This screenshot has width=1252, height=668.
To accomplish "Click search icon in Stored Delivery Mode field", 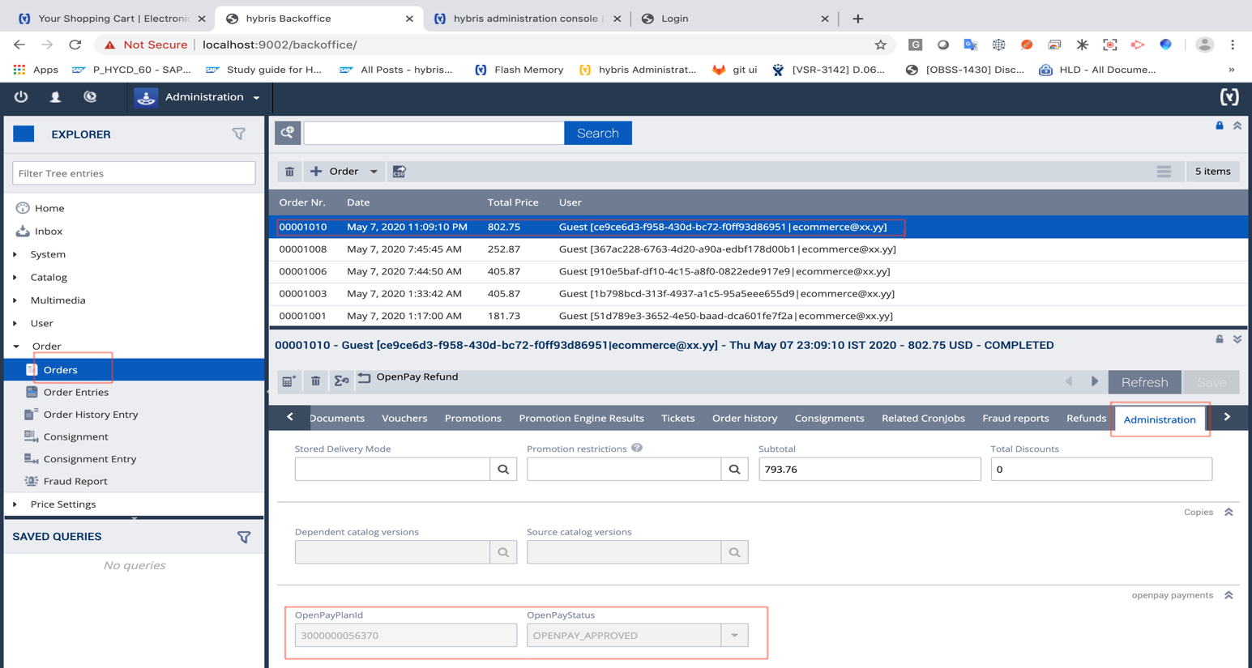I will pyautogui.click(x=503, y=470).
